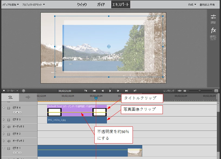Click the blue playhead marker on the ruler
The width and height of the screenshot is (221, 159).
(x=96, y=98)
